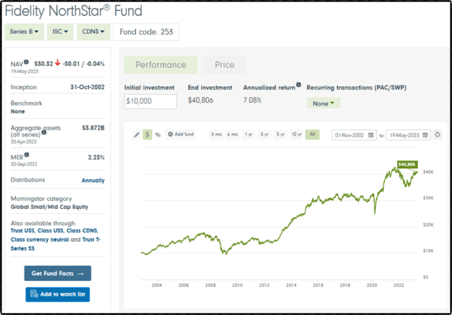Show NAV info tooltip icon
452x315 pixels.
[26, 61]
